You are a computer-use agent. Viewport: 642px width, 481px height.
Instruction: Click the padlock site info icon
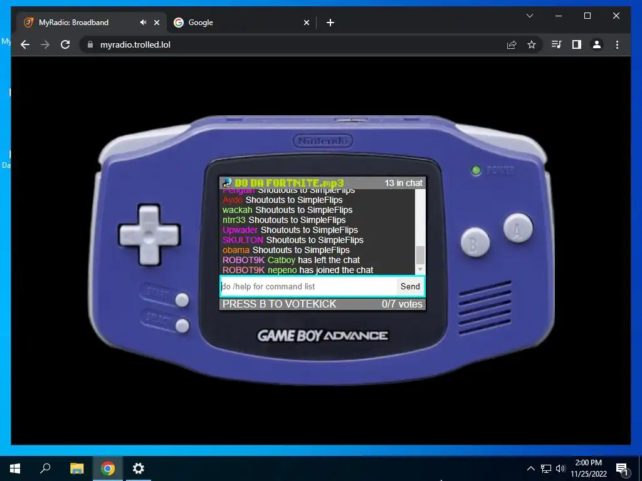click(90, 44)
